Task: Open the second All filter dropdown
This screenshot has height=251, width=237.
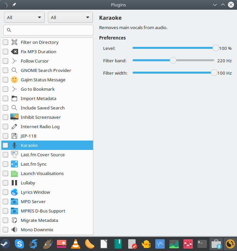Action: [70, 17]
